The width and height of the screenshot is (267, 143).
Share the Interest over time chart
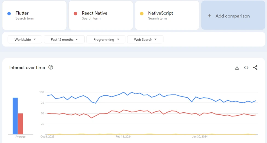click(255, 68)
